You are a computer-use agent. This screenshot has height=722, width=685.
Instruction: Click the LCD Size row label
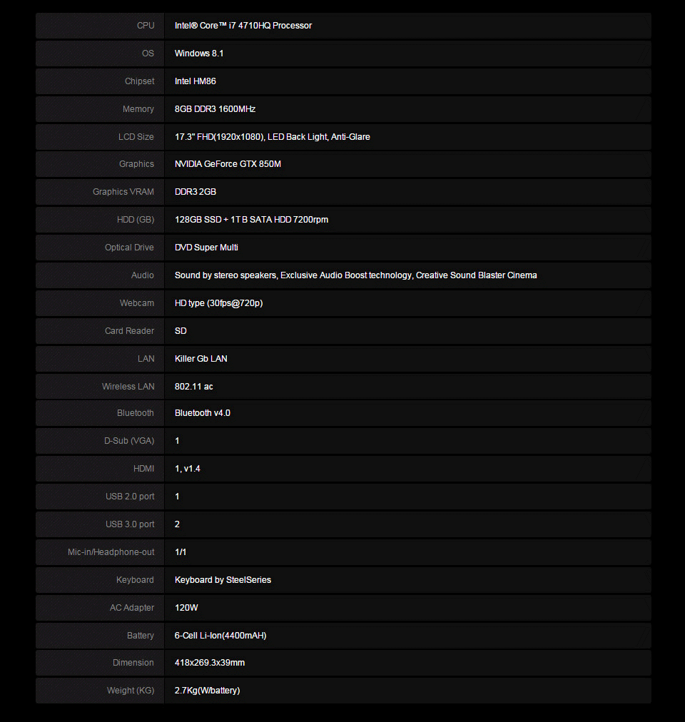coord(136,137)
